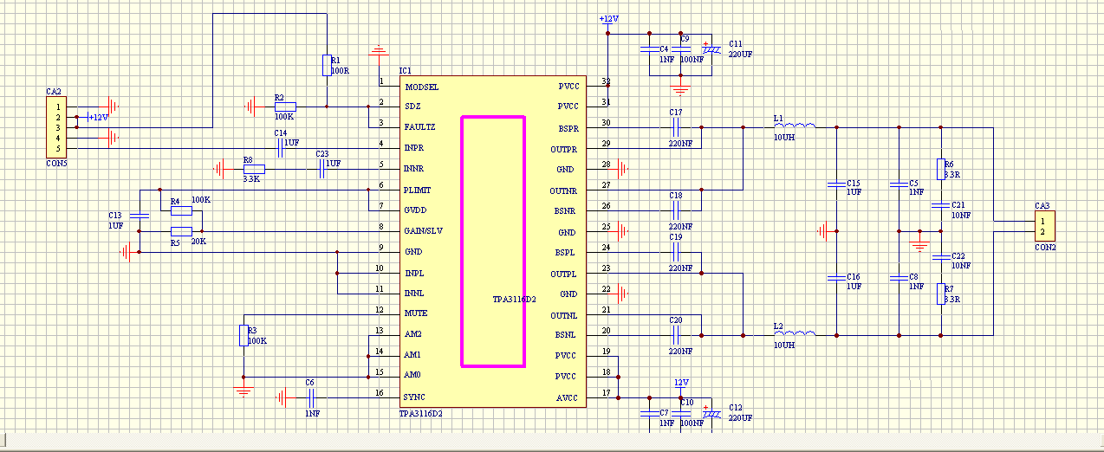Select inductor L2 10UH coil
Screen dimensions: 1104x452
795,333
